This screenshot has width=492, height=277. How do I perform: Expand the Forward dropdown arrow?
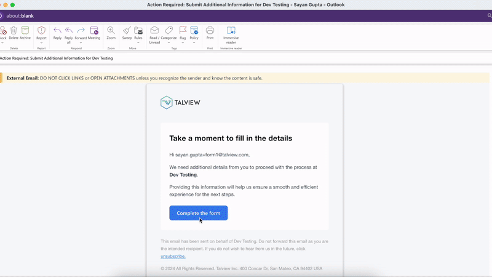(x=81, y=42)
